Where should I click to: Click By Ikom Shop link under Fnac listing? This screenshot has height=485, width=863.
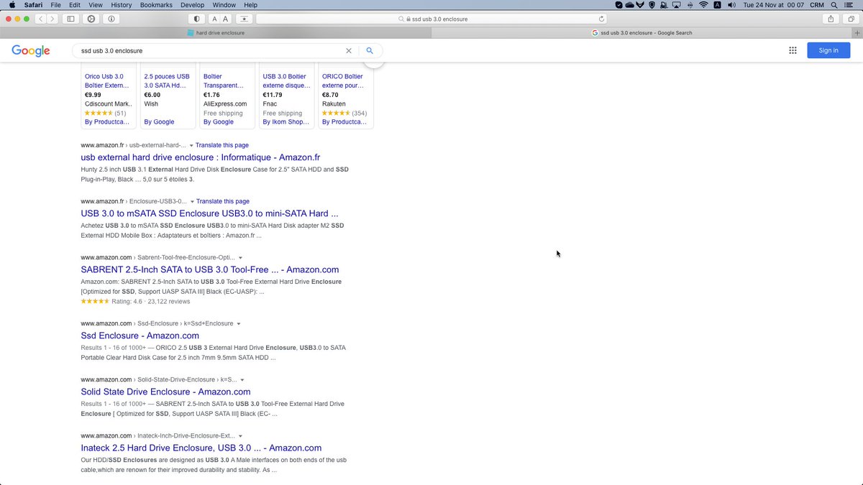tap(287, 122)
